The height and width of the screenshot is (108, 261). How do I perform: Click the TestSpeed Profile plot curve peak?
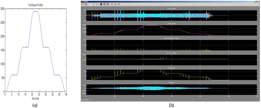click(x=35, y=11)
